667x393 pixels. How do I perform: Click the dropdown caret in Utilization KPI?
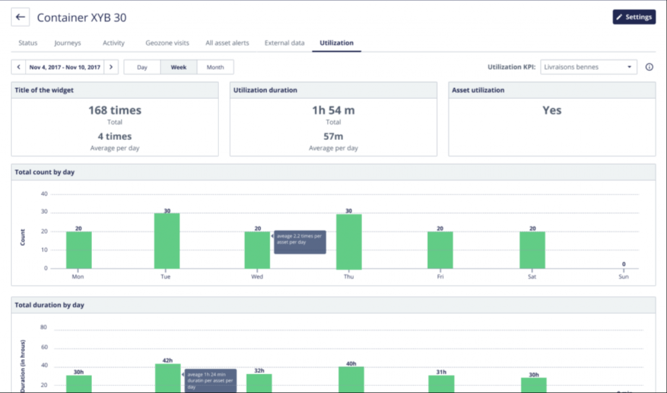point(629,67)
